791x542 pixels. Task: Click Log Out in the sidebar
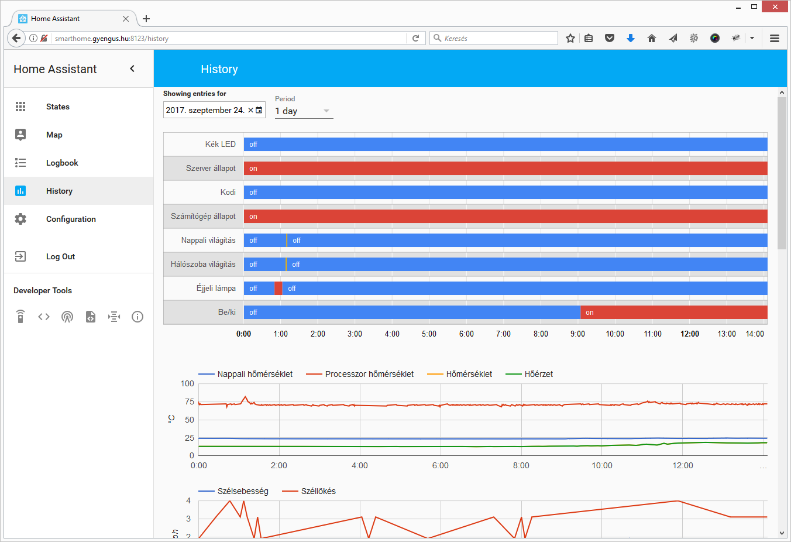point(60,256)
